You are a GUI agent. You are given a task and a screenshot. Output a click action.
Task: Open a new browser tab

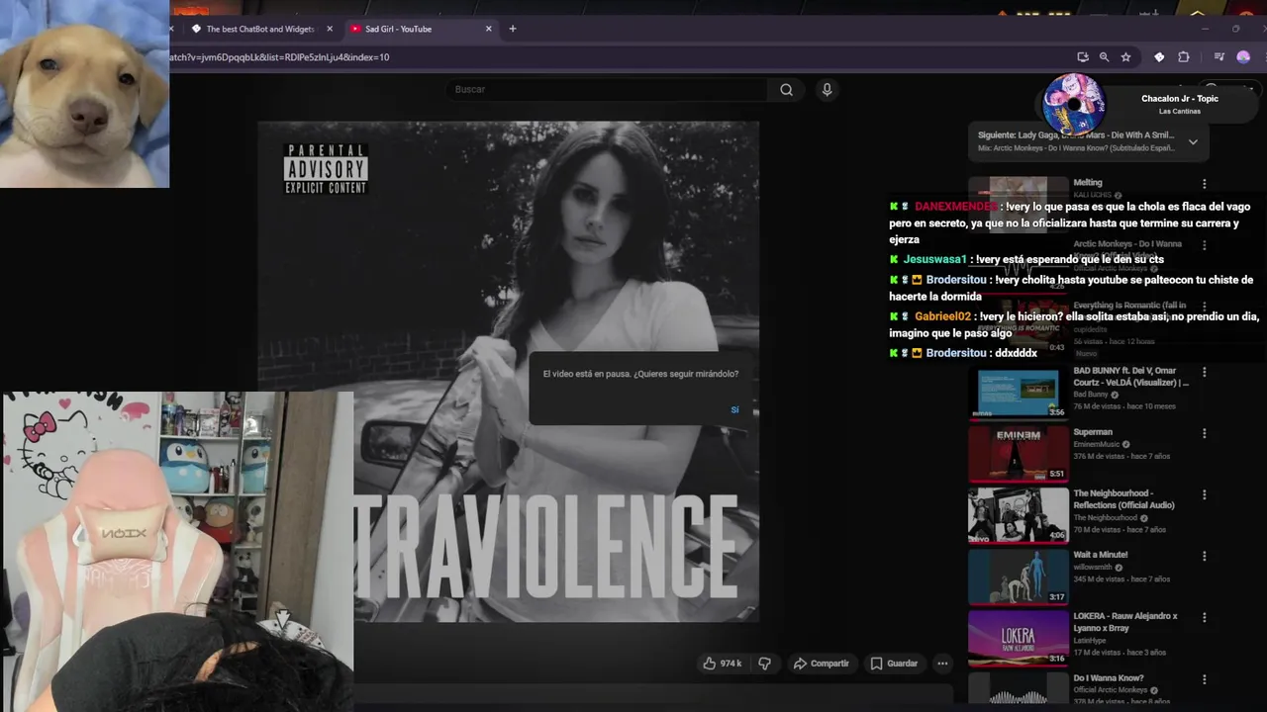tap(513, 29)
